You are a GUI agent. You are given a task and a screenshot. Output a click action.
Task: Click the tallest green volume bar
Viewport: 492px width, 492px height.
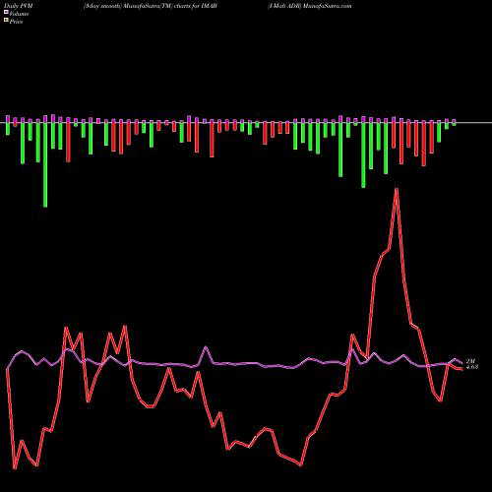(x=45, y=164)
